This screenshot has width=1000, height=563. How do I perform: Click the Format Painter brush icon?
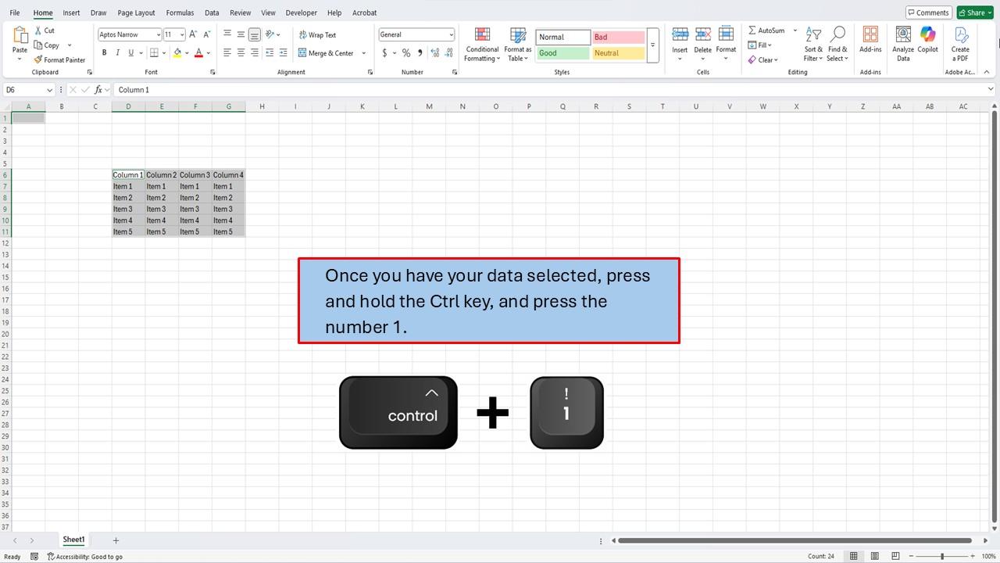pyautogui.click(x=38, y=59)
